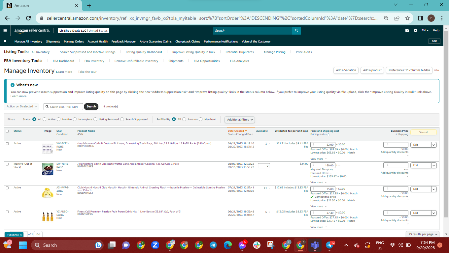Viewport: 449px width, 253px height.
Task: Open Microsoft Teams from the taskbar
Action: [315, 245]
